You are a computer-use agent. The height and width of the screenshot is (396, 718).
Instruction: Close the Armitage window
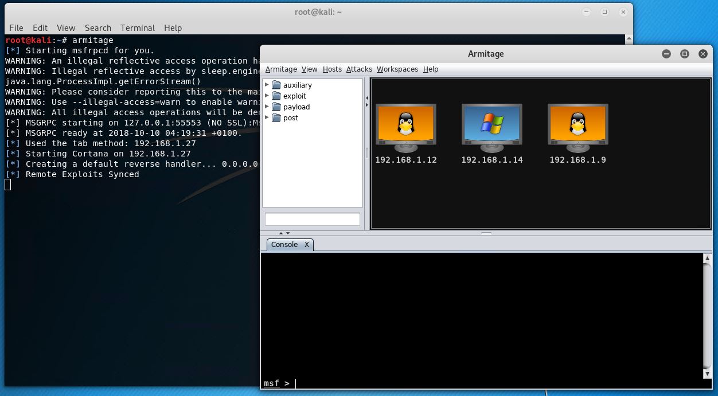pyautogui.click(x=703, y=54)
